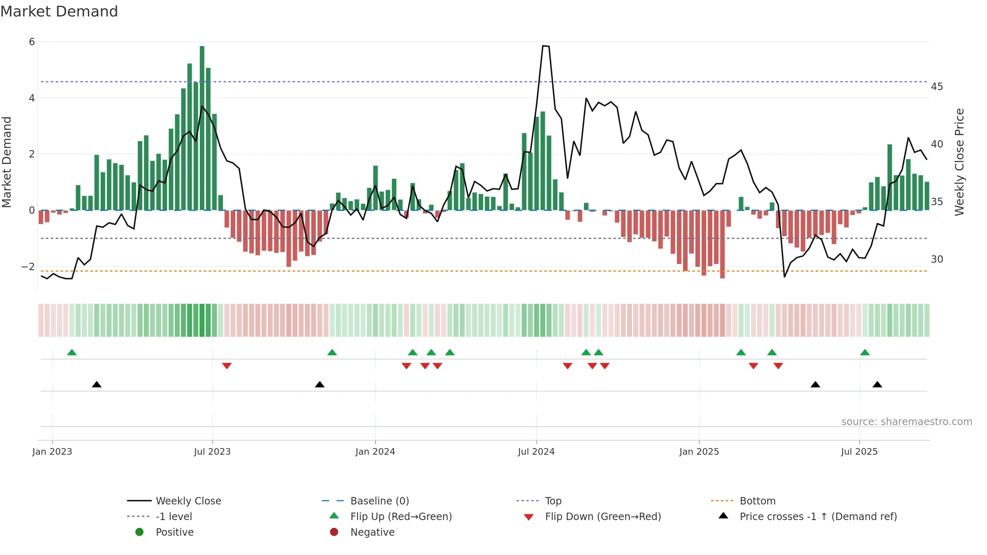Viewport: 987px width, 555px height.
Task: Click the Market Demand y-axis title
Action: coord(7,162)
